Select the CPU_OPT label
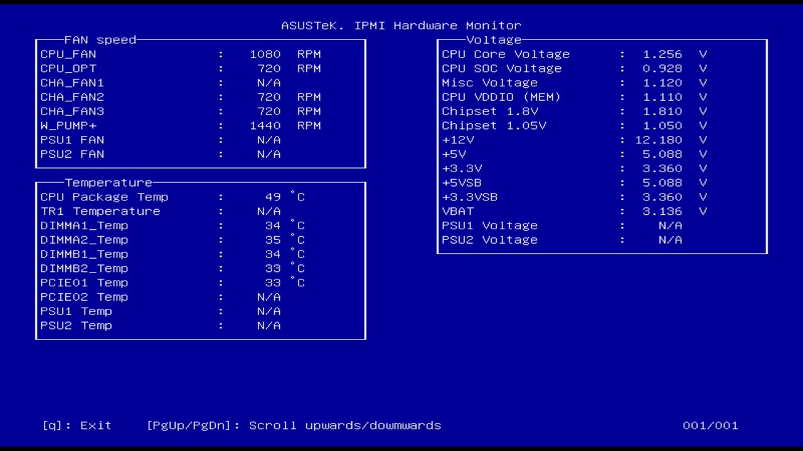Screen dimensions: 803x451 click(x=68, y=69)
